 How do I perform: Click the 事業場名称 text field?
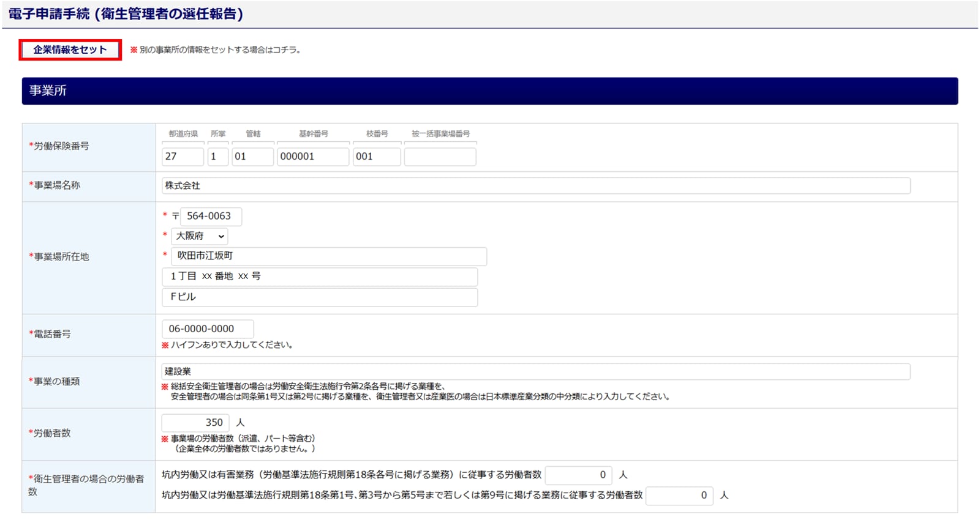tap(535, 186)
